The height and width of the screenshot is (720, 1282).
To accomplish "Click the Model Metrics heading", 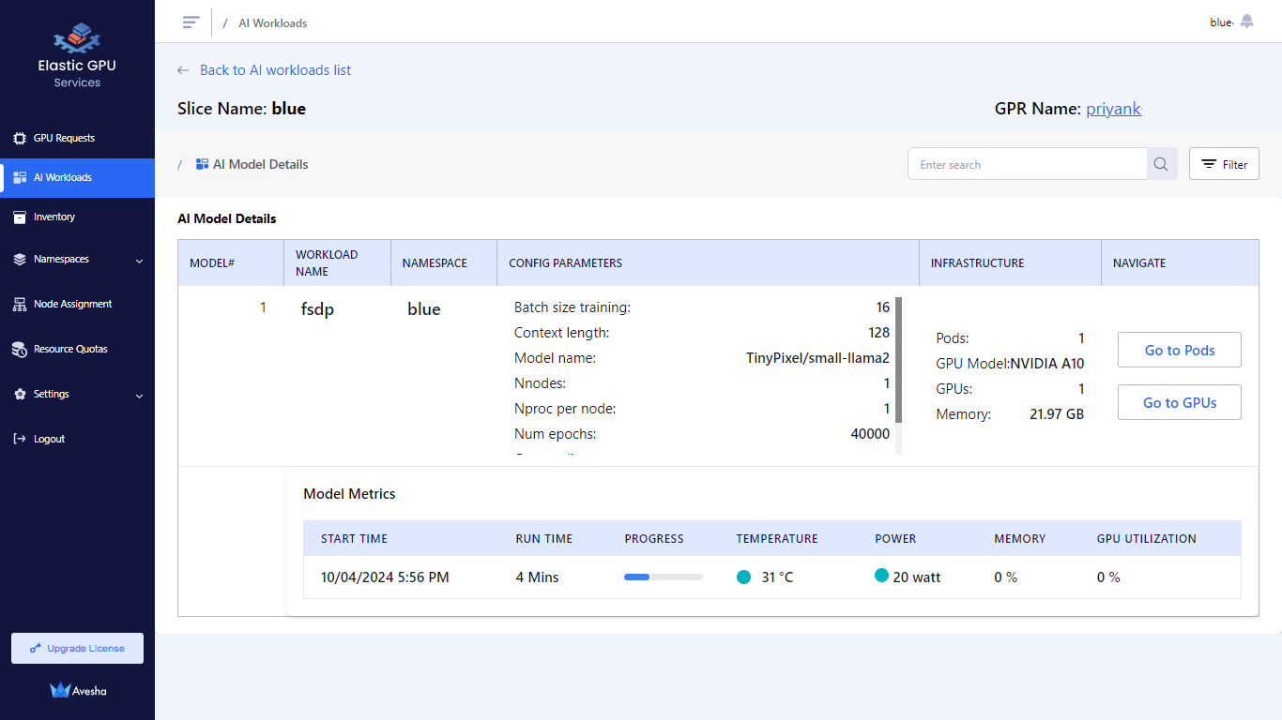I will [x=349, y=494].
